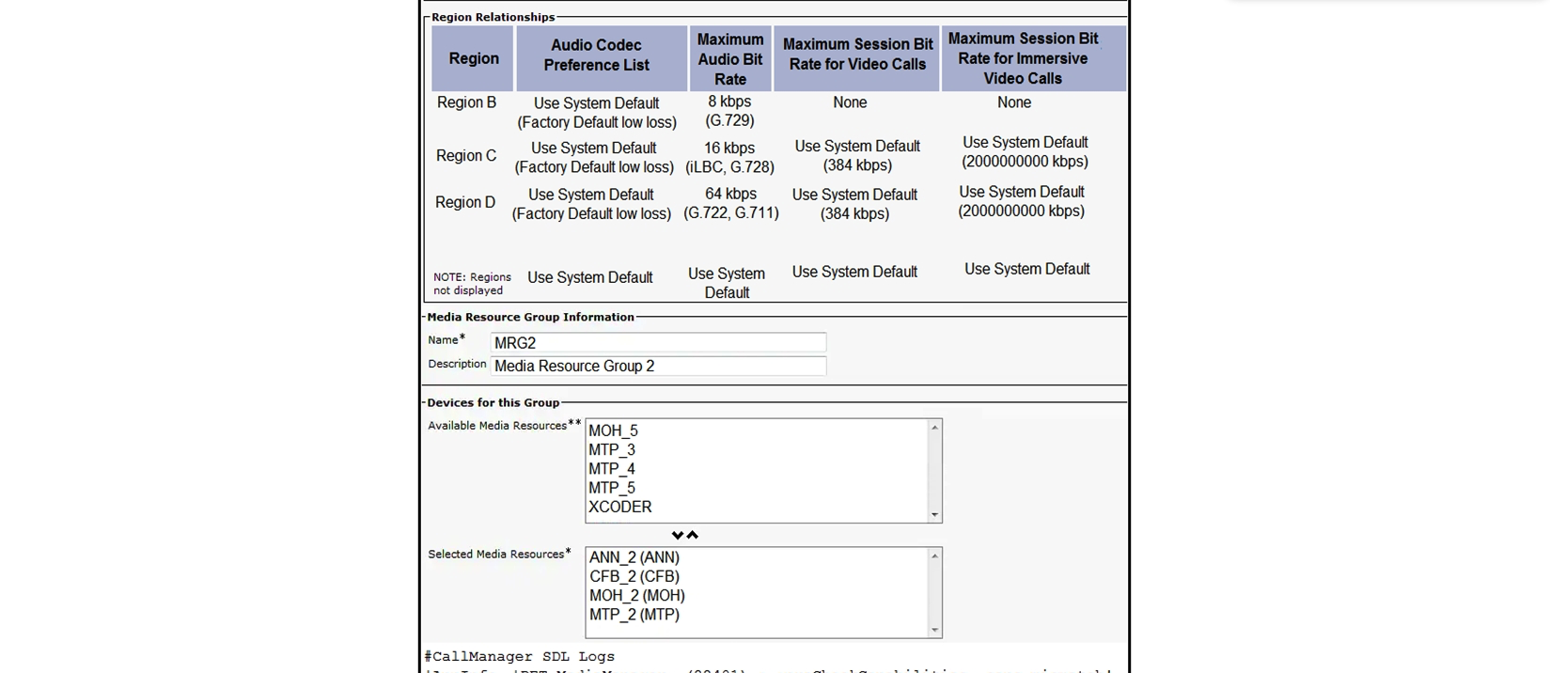This screenshot has height=673, width=1550.
Task: Click the Description field Media Resource Group 2
Action: [x=658, y=367]
